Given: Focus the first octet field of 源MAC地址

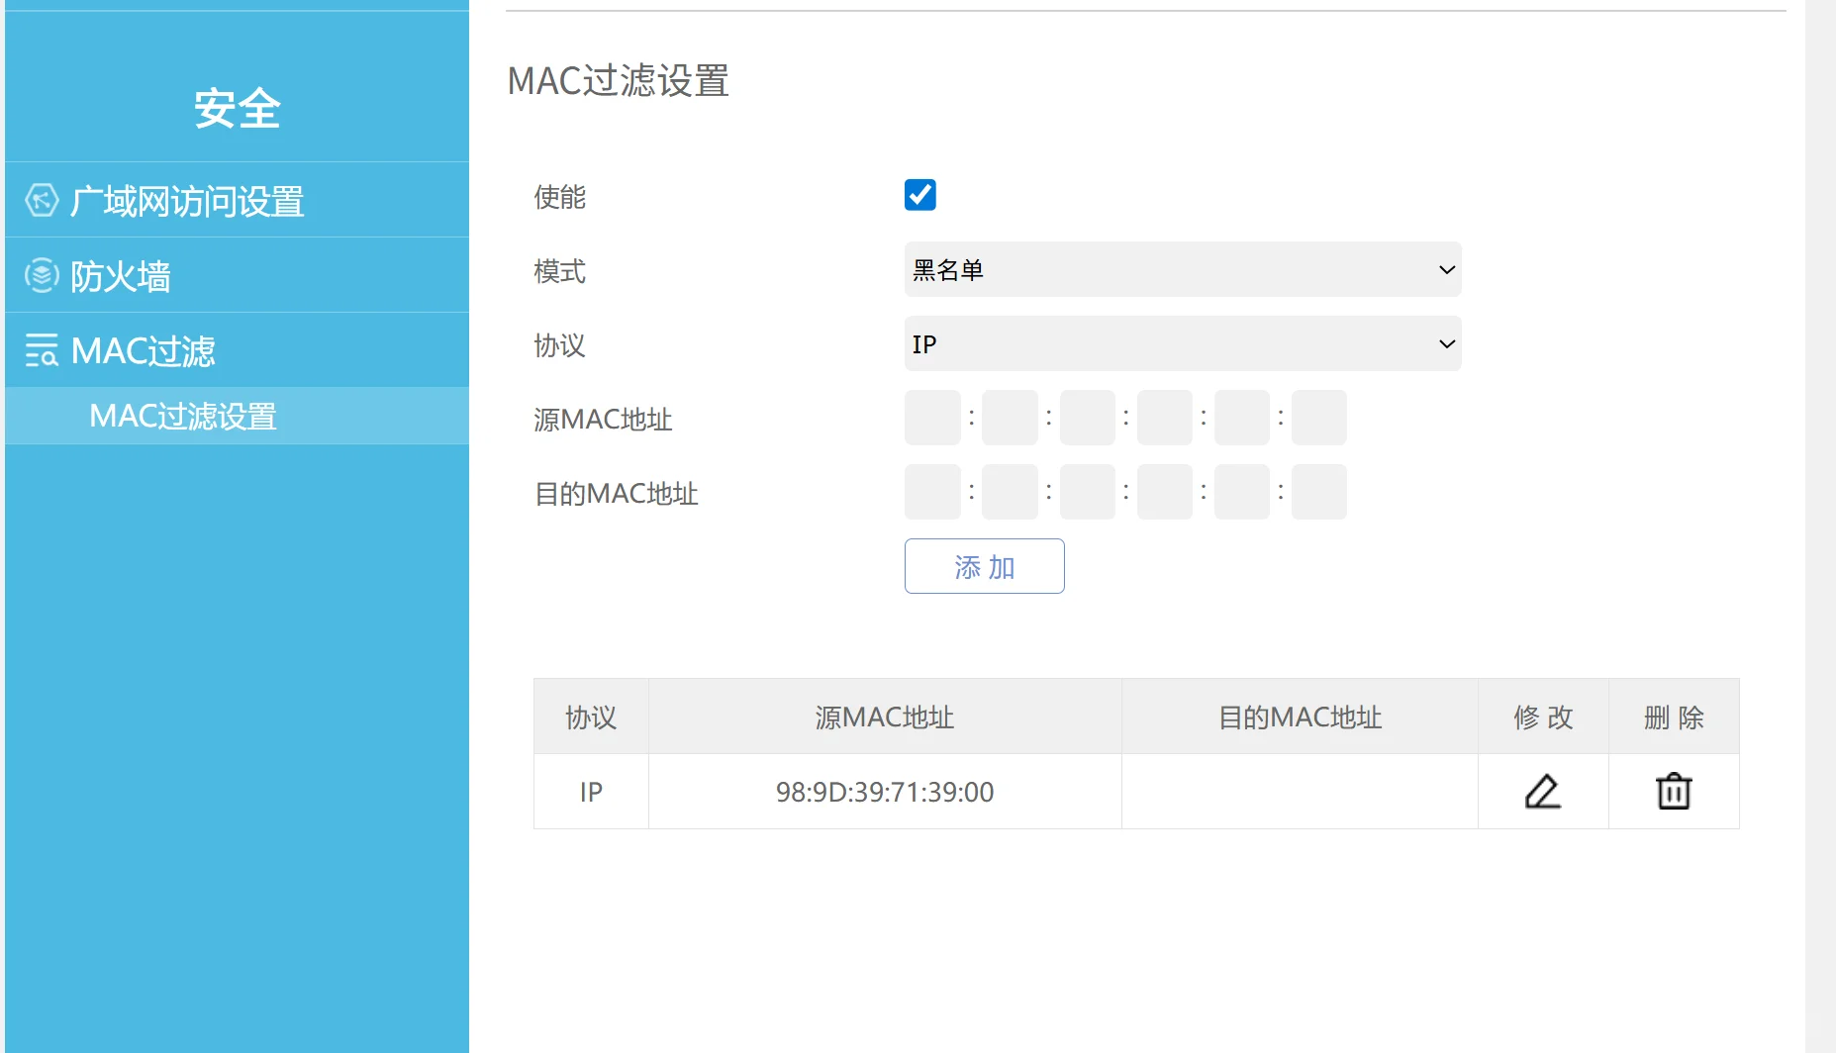Looking at the screenshot, I should click(932, 418).
